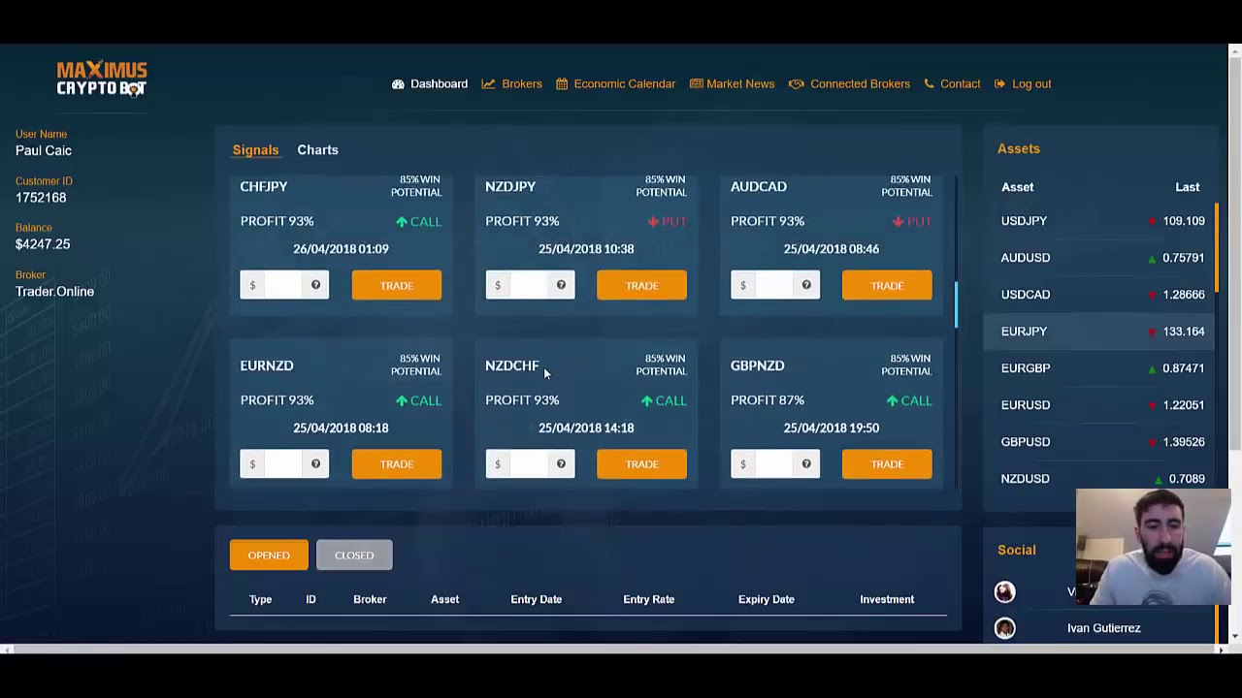
Task: Click help icon in NZDCHF amount field
Action: tap(561, 464)
